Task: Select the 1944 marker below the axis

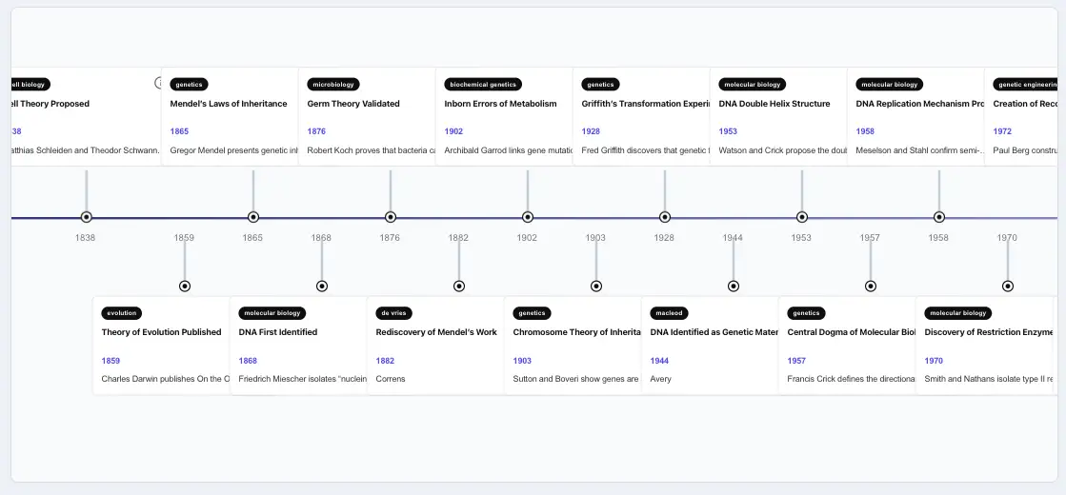Action: tap(733, 287)
